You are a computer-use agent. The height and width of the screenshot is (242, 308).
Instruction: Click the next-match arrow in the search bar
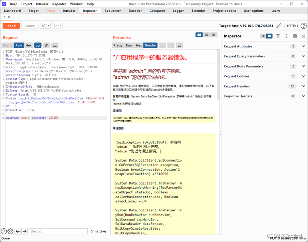pos(24,231)
